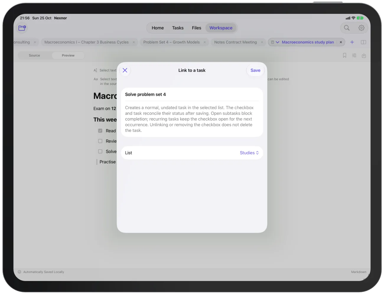The width and height of the screenshot is (384, 294).
Task: Click the 'Practise' quote line
Action: (x=108, y=162)
